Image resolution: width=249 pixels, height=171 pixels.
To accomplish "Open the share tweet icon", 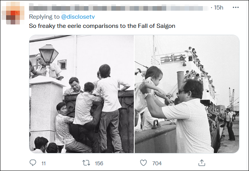I will click(201, 163).
